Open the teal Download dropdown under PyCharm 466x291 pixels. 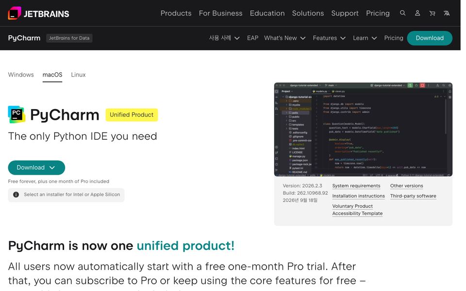click(36, 168)
